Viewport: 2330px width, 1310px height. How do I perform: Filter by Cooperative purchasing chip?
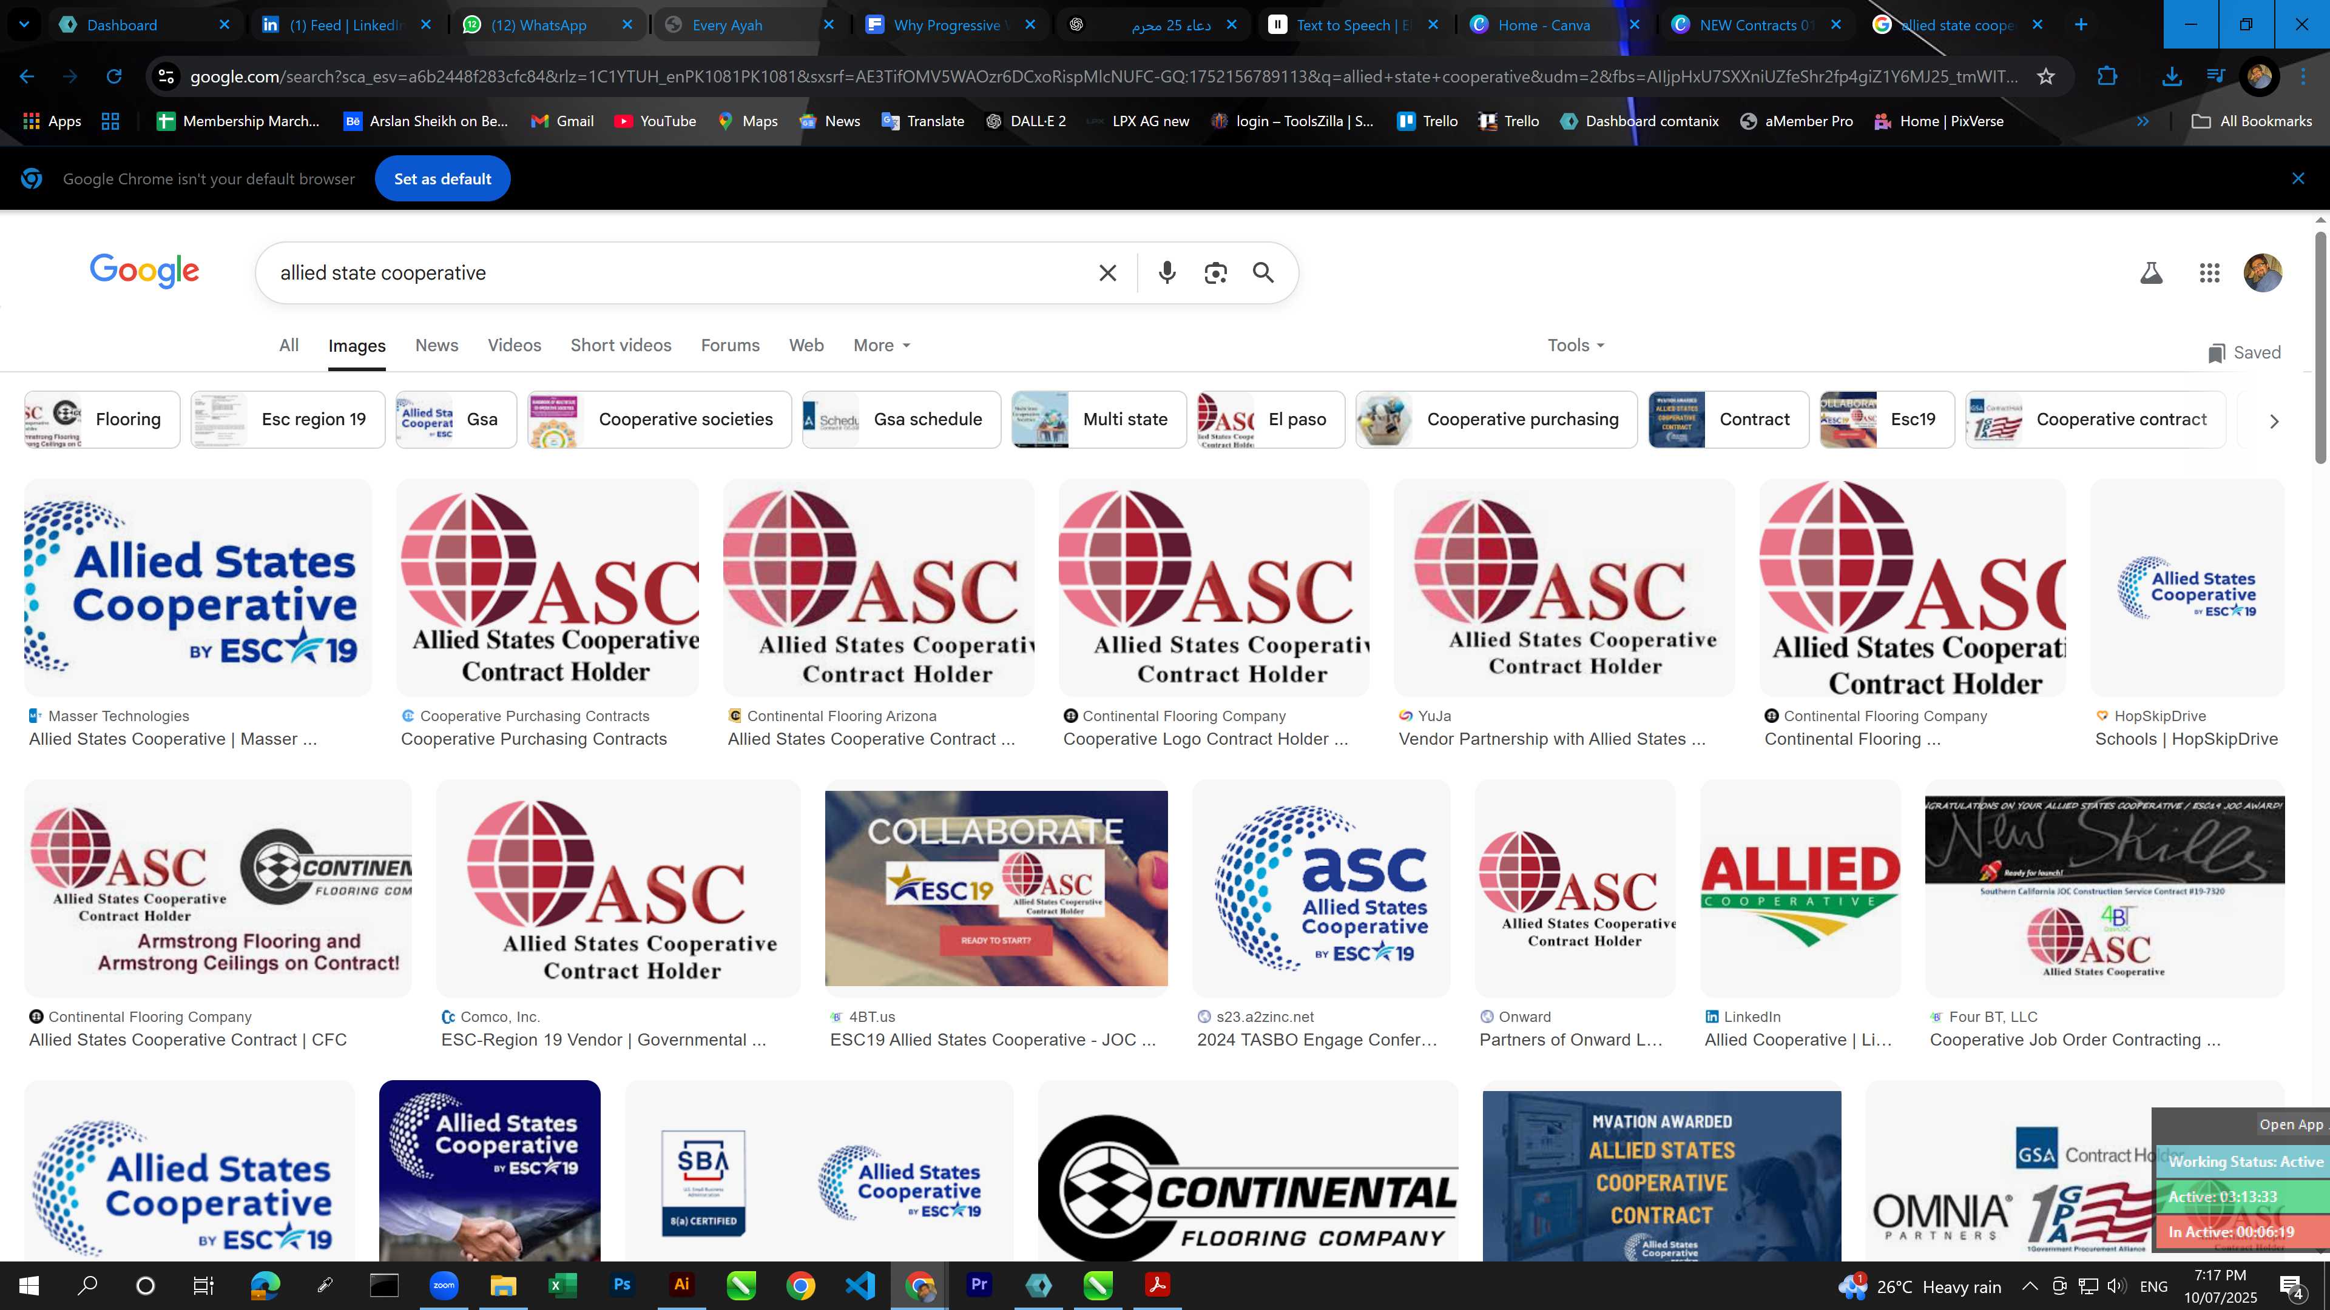[x=1496, y=420]
